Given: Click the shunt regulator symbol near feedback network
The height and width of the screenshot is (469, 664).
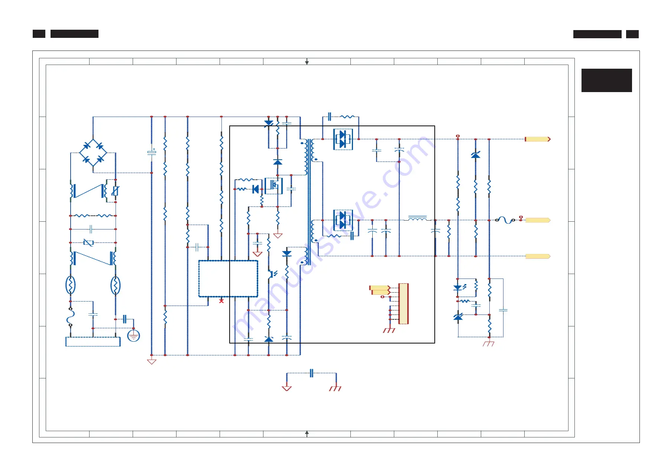Looking at the screenshot, I should tap(458, 317).
